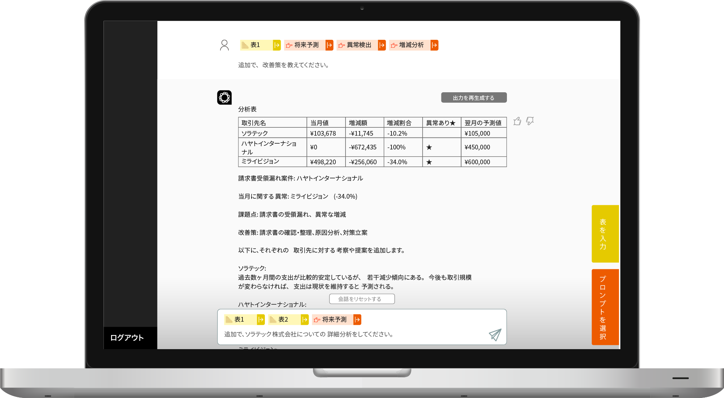Click the thumbs up feedback icon
Screen dimensions: 724x398
(x=517, y=121)
